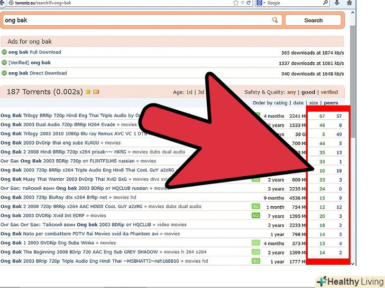Click the '187 Torrents (0.002s)' heading text
This screenshot has height=288, width=385.
tap(44, 92)
